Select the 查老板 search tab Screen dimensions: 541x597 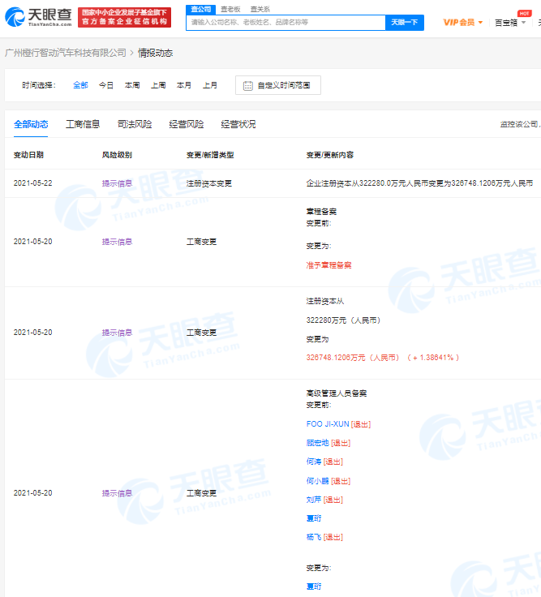pos(230,8)
